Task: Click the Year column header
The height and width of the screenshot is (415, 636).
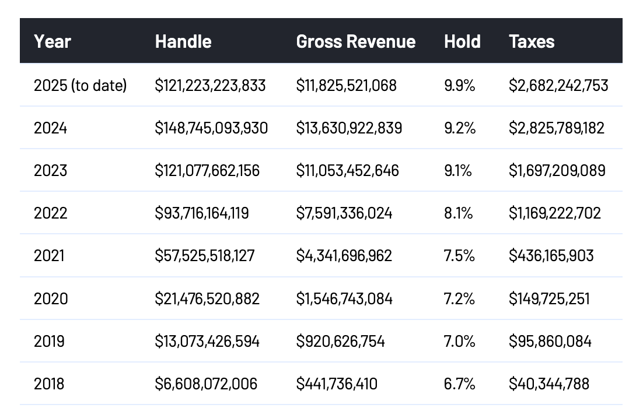Action: click(53, 41)
